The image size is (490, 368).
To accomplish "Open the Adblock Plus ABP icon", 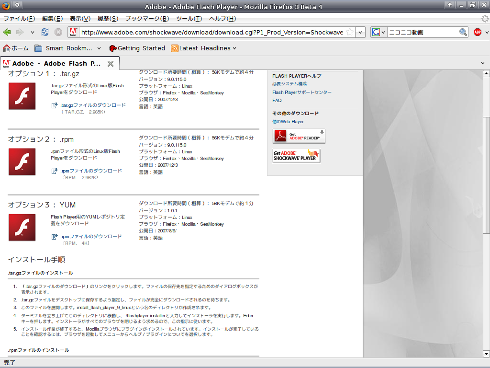I will pos(478,32).
